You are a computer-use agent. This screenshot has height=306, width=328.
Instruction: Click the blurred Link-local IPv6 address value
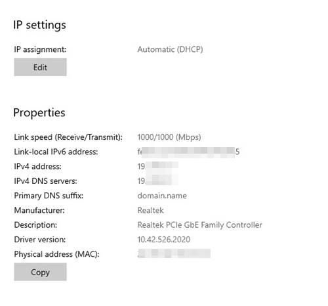point(188,152)
